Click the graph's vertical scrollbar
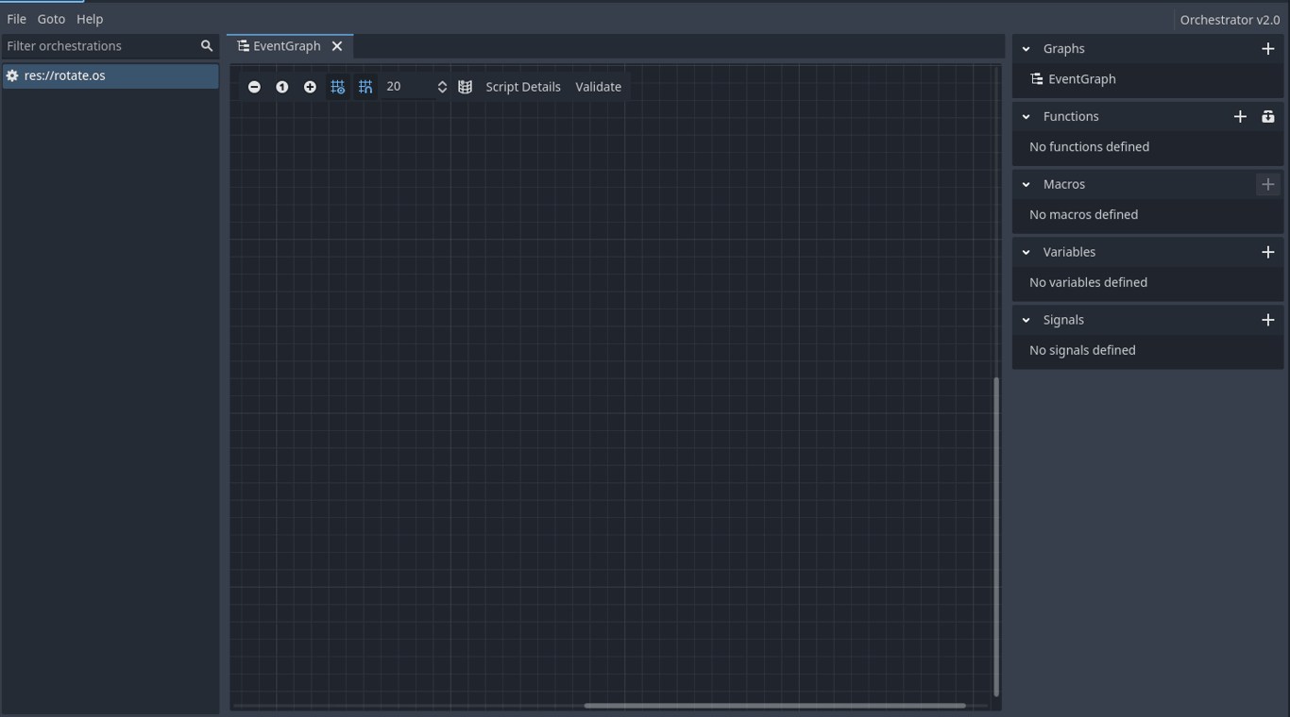Screen dimensions: 1290x717 (996, 537)
